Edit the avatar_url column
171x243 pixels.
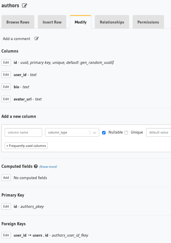point(6,99)
